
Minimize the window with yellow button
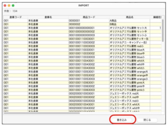[9, 6]
